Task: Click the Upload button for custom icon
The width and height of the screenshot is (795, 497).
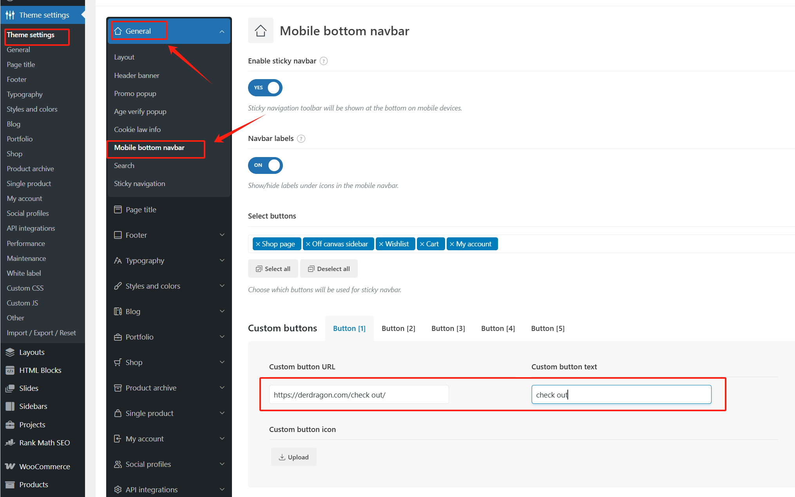Action: (293, 457)
